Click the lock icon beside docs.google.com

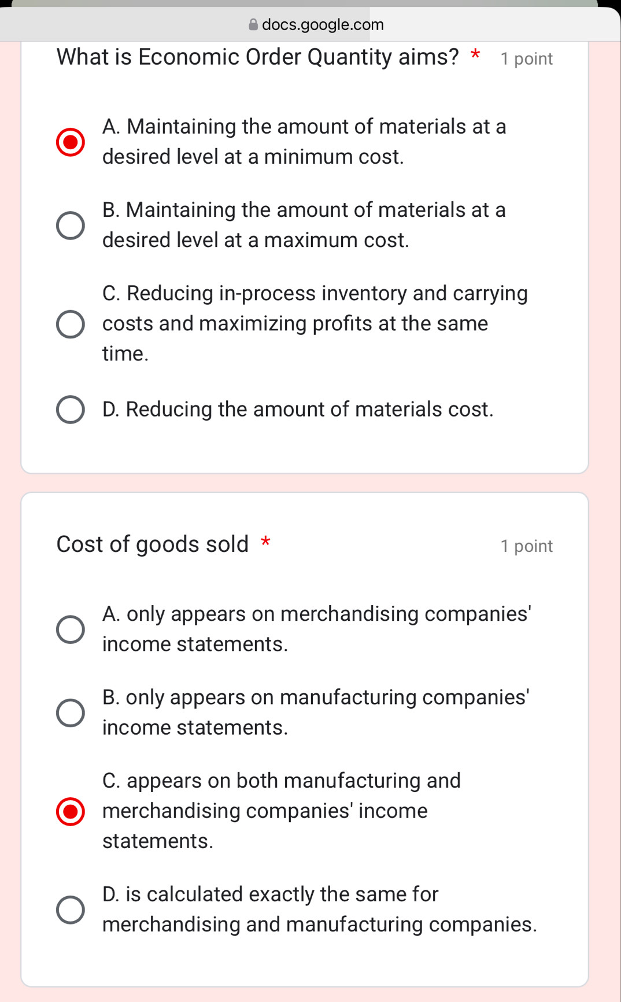tap(253, 25)
